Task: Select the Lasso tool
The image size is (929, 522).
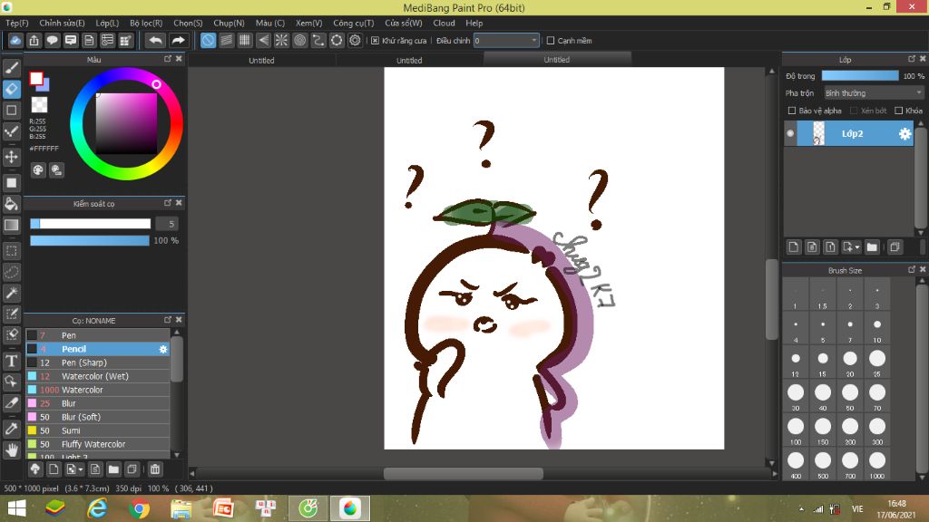Action: point(11,272)
